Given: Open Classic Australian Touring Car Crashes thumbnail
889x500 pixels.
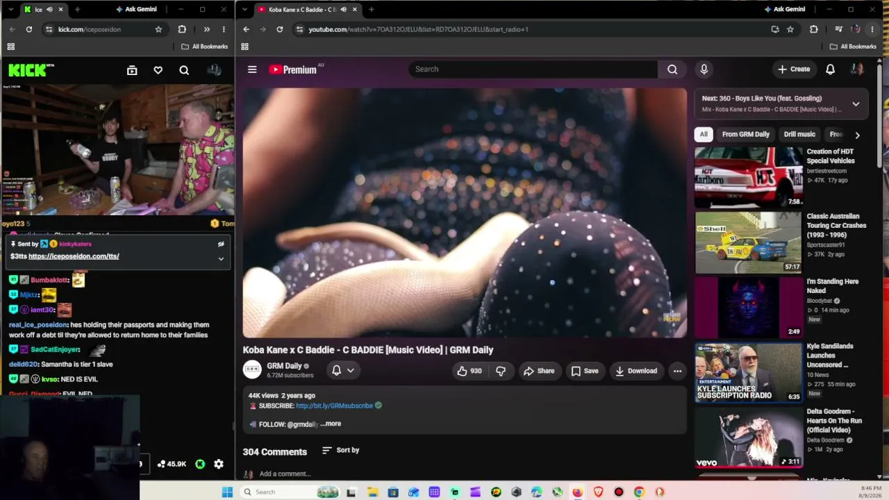Looking at the screenshot, I should pos(749,242).
